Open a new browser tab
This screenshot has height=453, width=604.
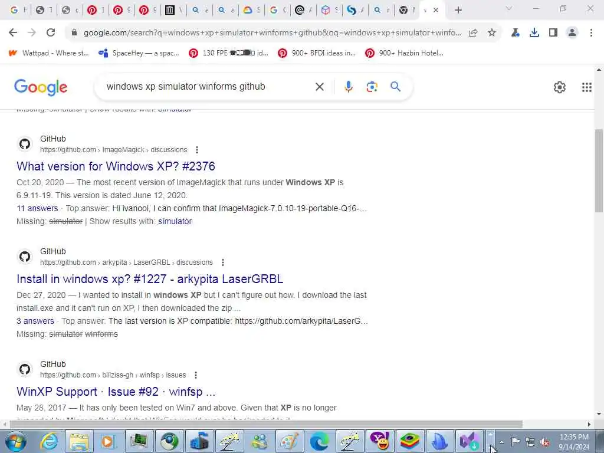click(458, 11)
